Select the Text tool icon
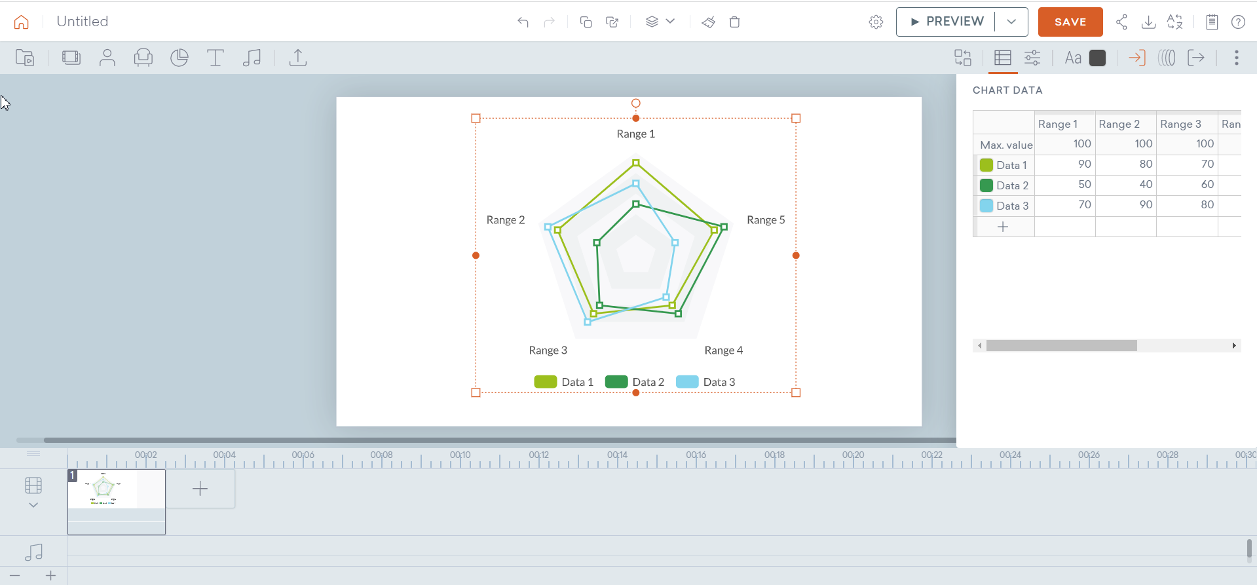Screen dimensions: 1257x585 point(215,58)
